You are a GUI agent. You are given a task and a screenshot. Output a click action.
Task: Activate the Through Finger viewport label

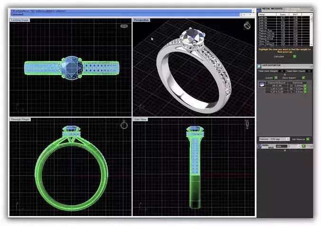[x=20, y=119]
